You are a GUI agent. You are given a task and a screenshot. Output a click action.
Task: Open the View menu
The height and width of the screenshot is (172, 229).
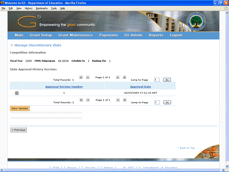point(19,8)
